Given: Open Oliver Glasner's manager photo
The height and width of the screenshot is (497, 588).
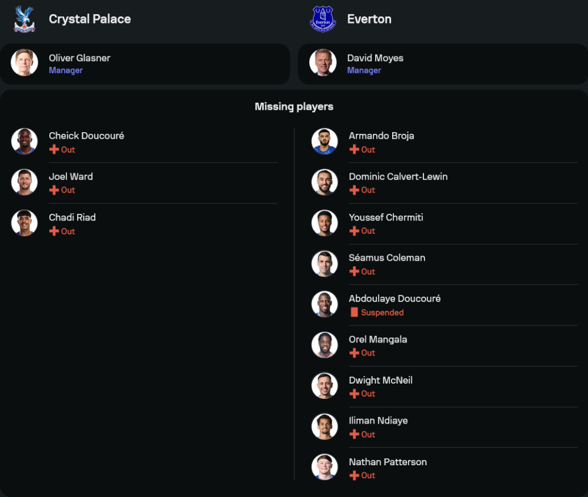Looking at the screenshot, I should [24, 63].
